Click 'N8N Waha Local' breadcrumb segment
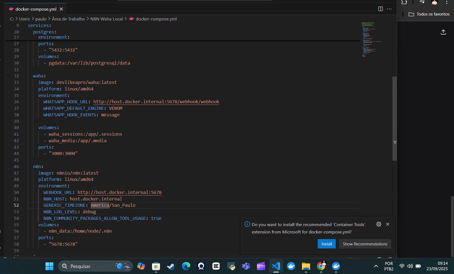 [107, 19]
